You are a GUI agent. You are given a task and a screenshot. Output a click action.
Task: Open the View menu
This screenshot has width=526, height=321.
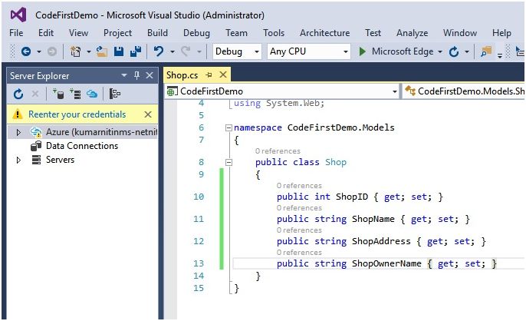point(78,33)
